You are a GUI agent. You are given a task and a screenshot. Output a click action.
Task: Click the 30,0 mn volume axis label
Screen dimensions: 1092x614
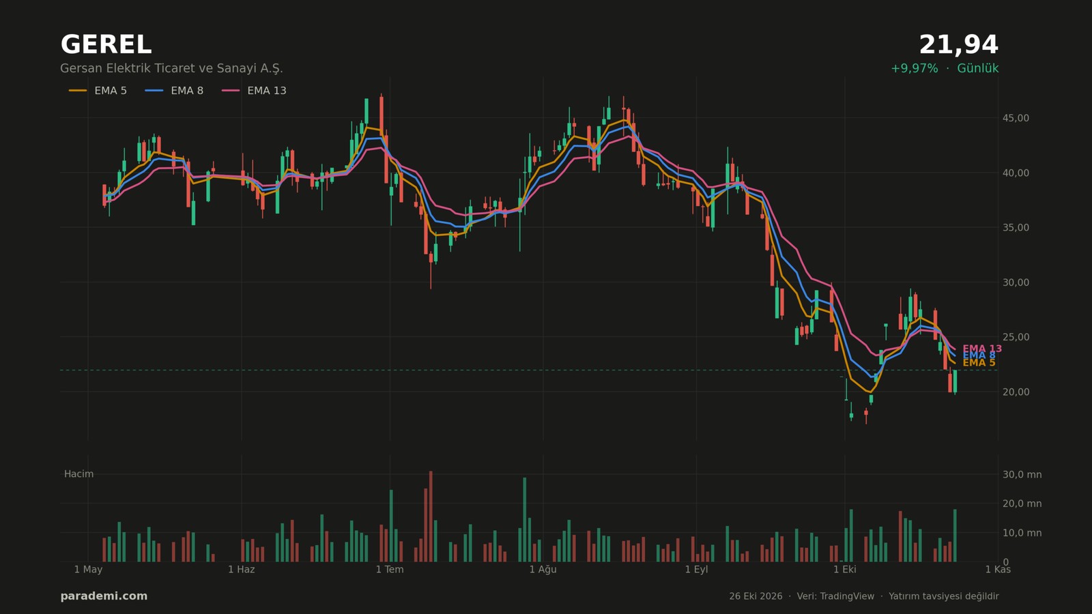(x=1022, y=474)
